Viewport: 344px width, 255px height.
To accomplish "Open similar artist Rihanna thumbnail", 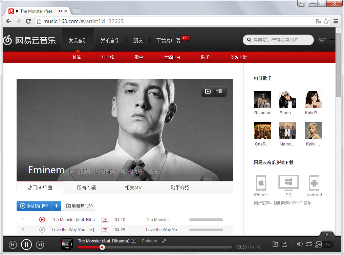I will [262, 99].
